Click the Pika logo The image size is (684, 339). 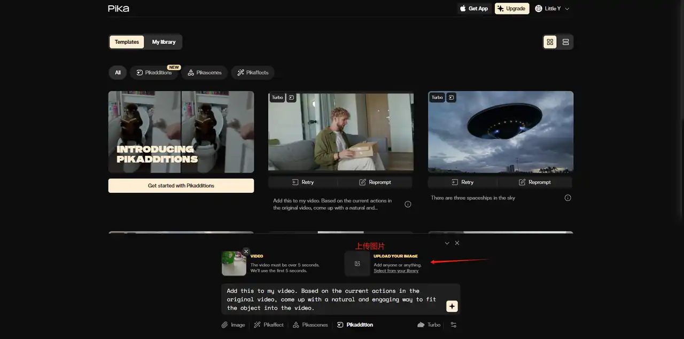point(118,9)
